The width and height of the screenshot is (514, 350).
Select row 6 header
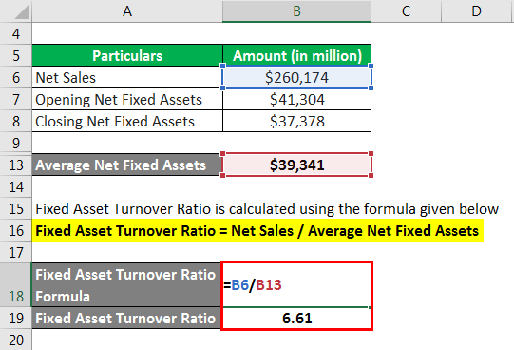click(16, 77)
